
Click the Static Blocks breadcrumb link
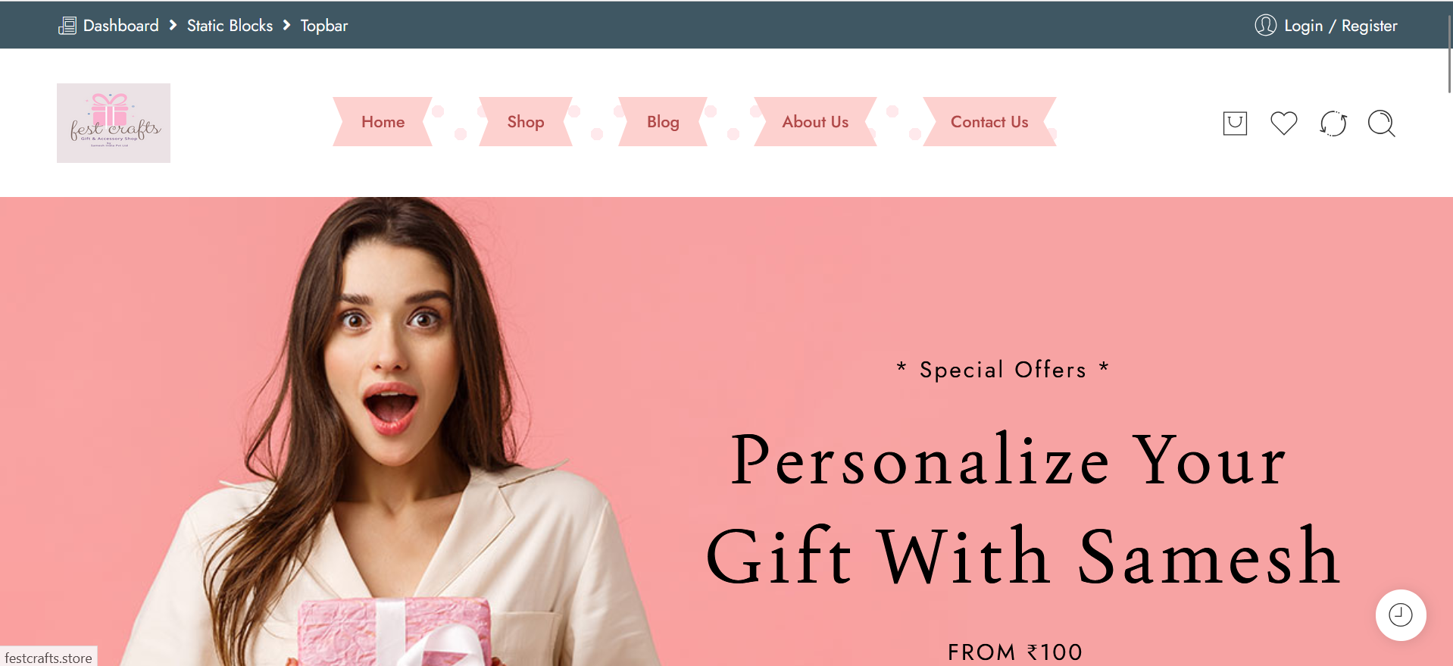click(x=230, y=26)
